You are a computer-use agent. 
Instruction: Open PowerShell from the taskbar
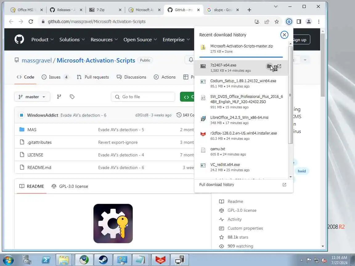click(x=46, y=260)
